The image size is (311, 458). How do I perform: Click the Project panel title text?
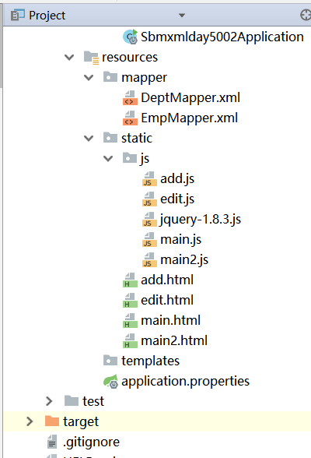pos(47,16)
